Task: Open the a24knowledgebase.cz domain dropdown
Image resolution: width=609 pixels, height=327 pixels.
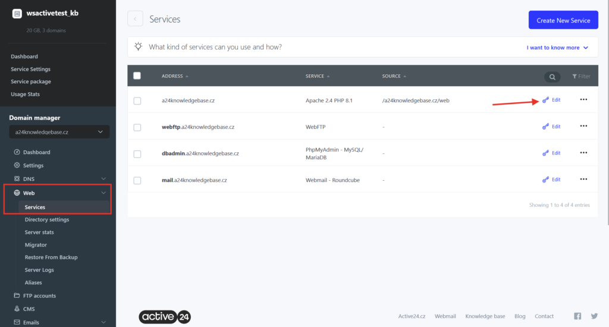Action: pyautogui.click(x=59, y=132)
